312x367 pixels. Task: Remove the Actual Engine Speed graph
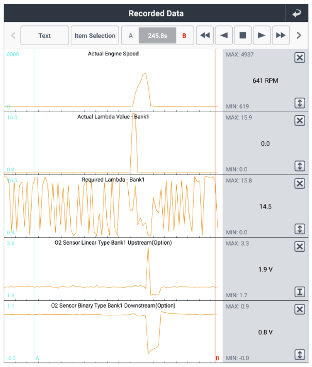click(300, 58)
